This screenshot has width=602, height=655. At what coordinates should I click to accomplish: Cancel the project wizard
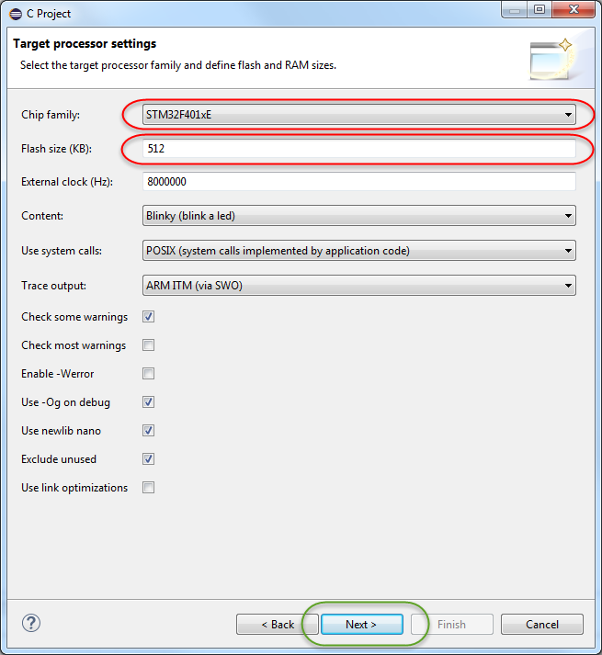[542, 624]
